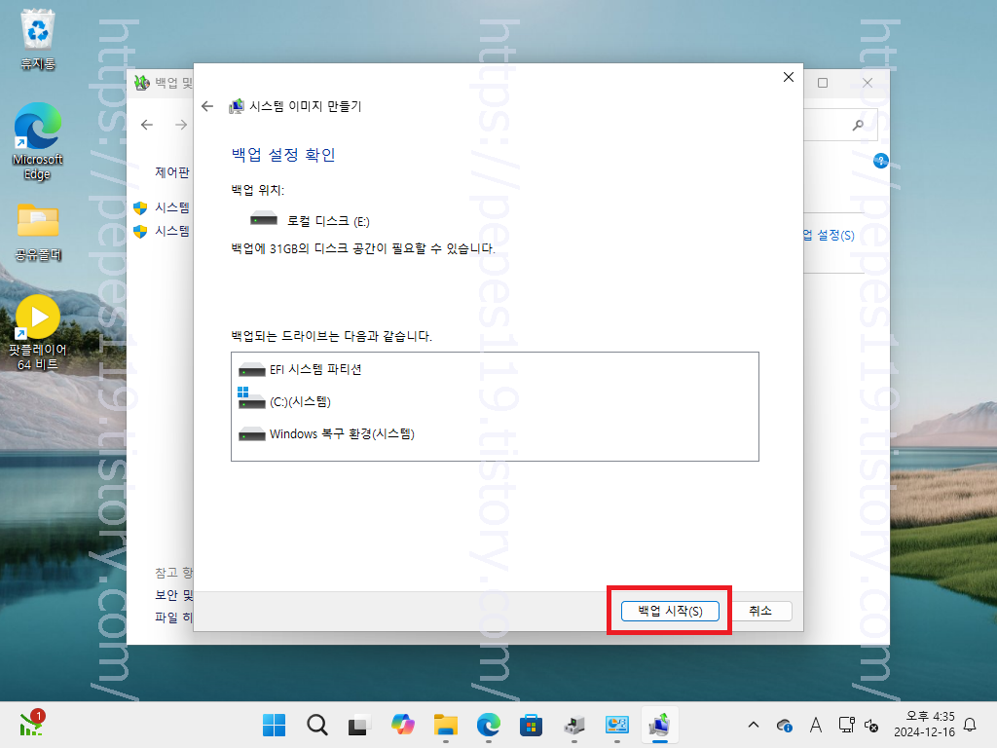The image size is (997, 748).
Task: Open 설정(S) link in background window
Action: click(x=830, y=236)
